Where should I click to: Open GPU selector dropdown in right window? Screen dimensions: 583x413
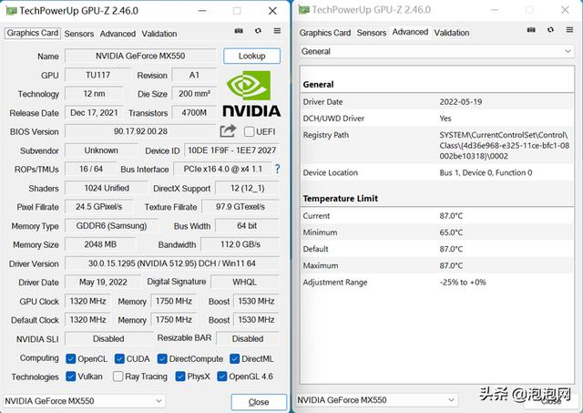(x=377, y=399)
